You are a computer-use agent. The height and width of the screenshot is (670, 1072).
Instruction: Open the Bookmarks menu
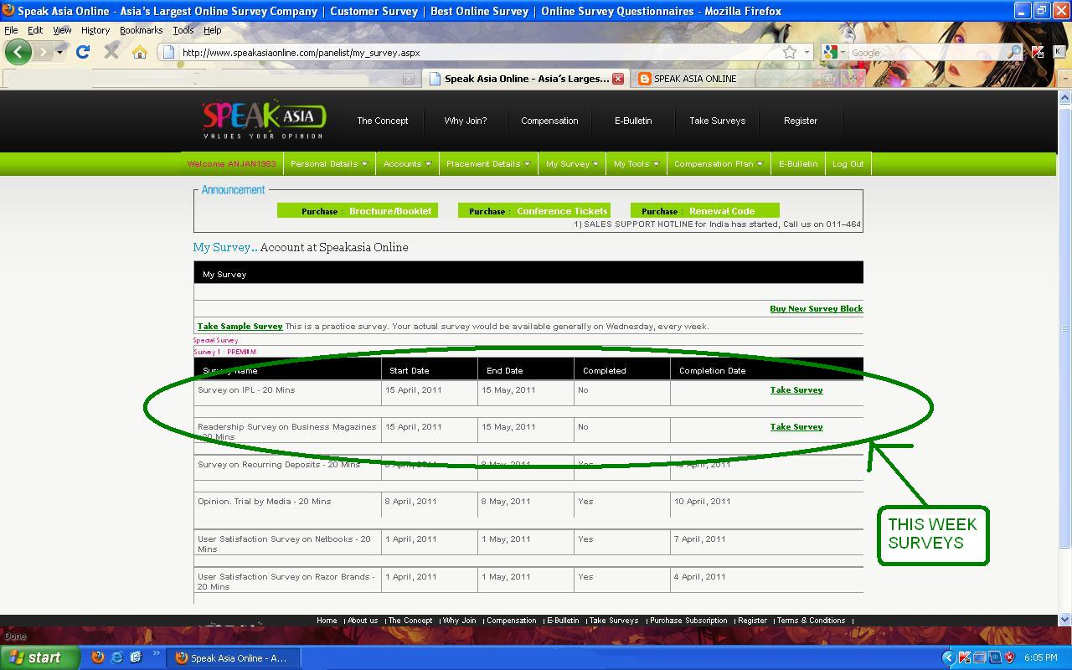[141, 30]
